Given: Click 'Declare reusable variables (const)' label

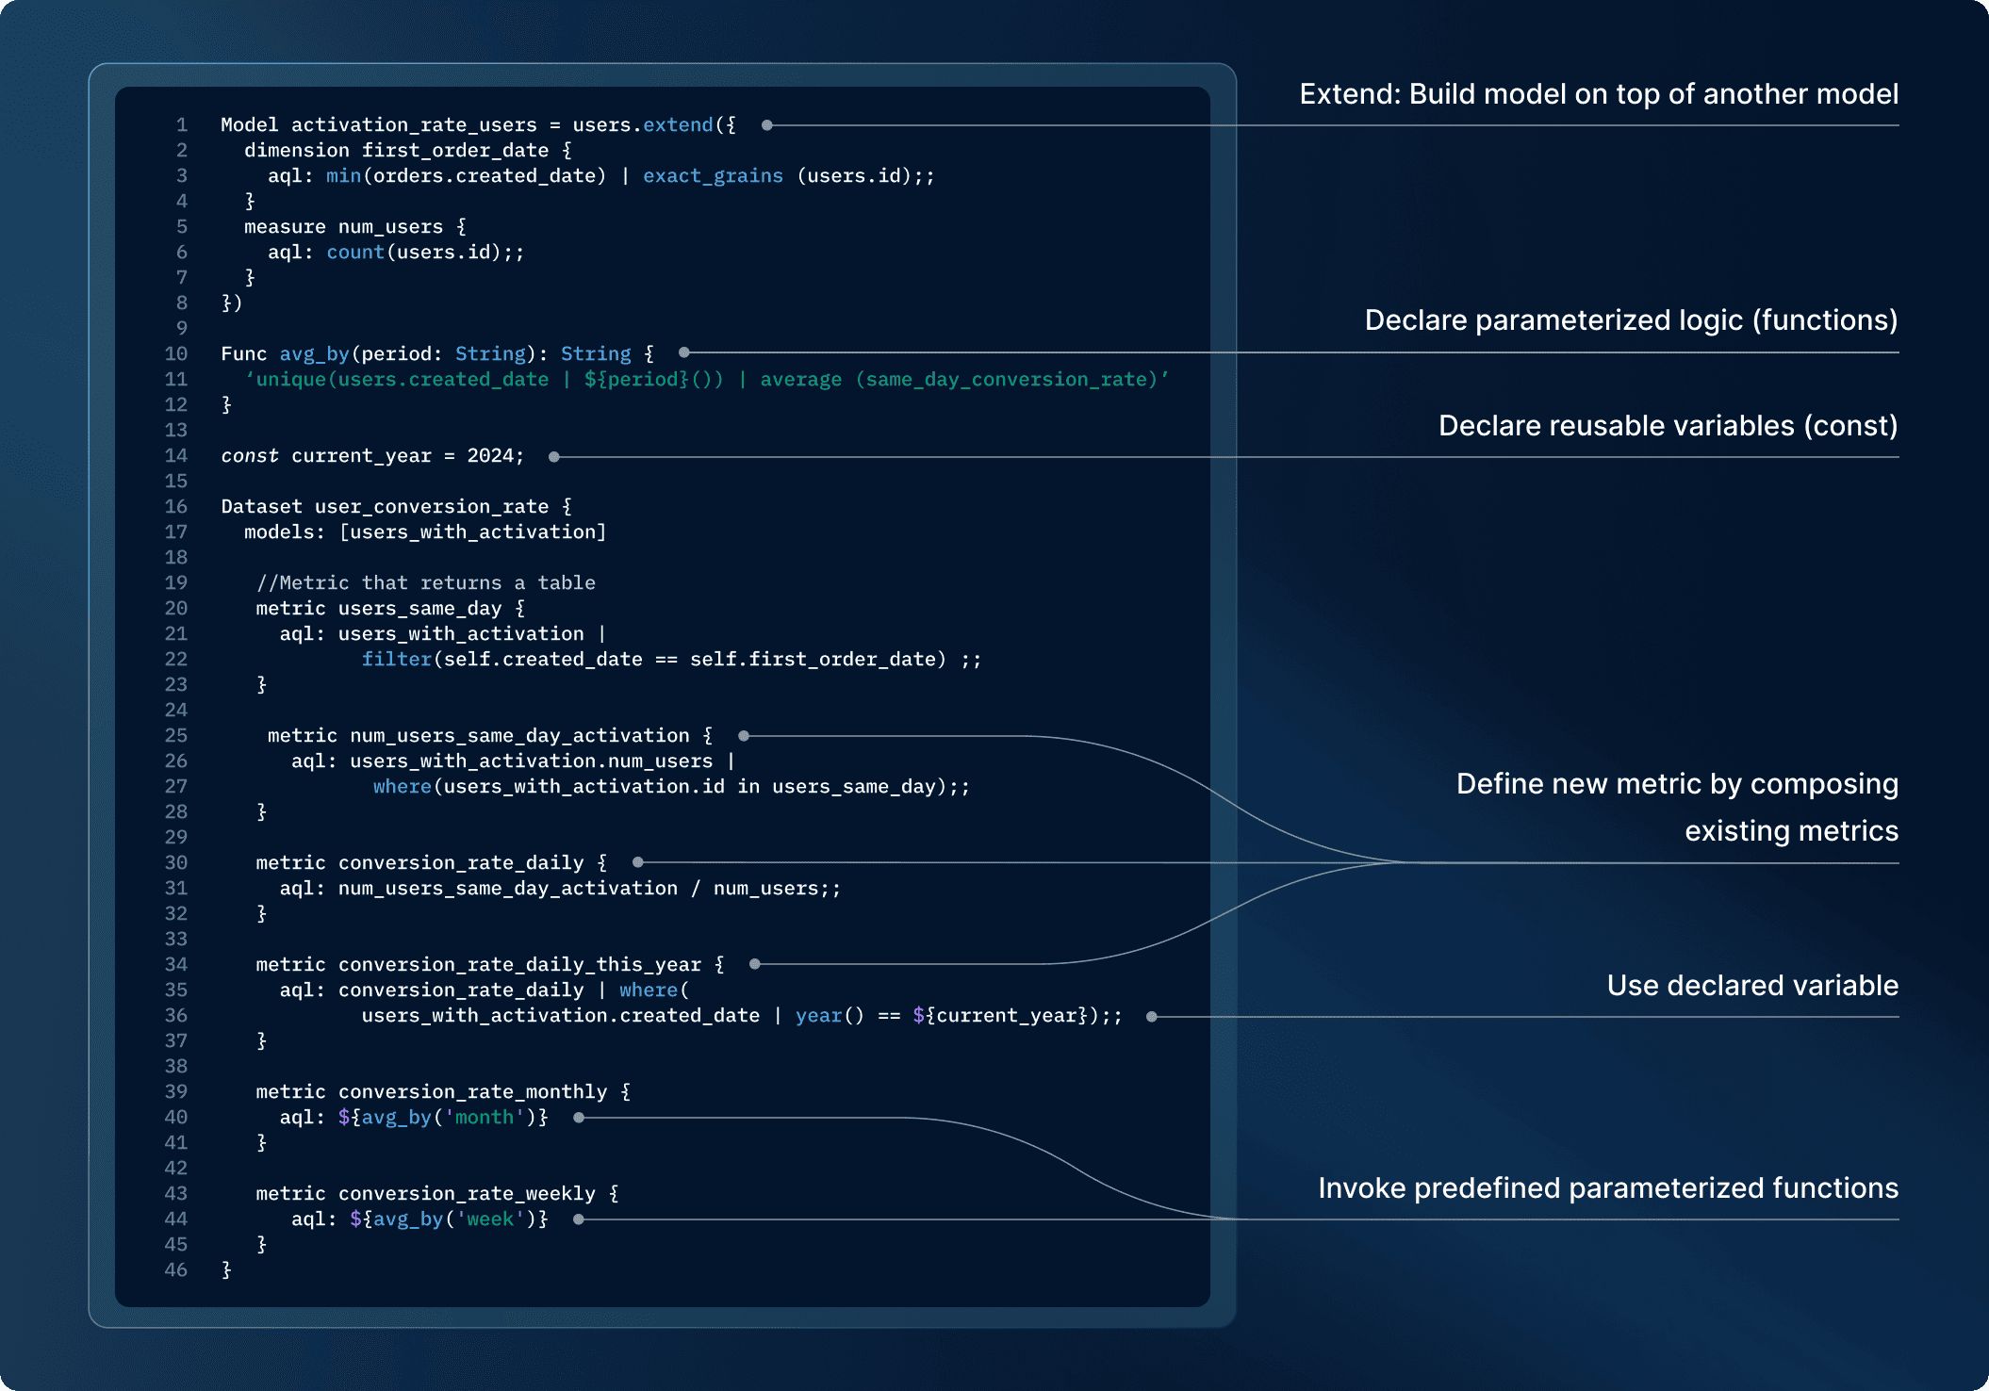Looking at the screenshot, I should coord(1667,426).
